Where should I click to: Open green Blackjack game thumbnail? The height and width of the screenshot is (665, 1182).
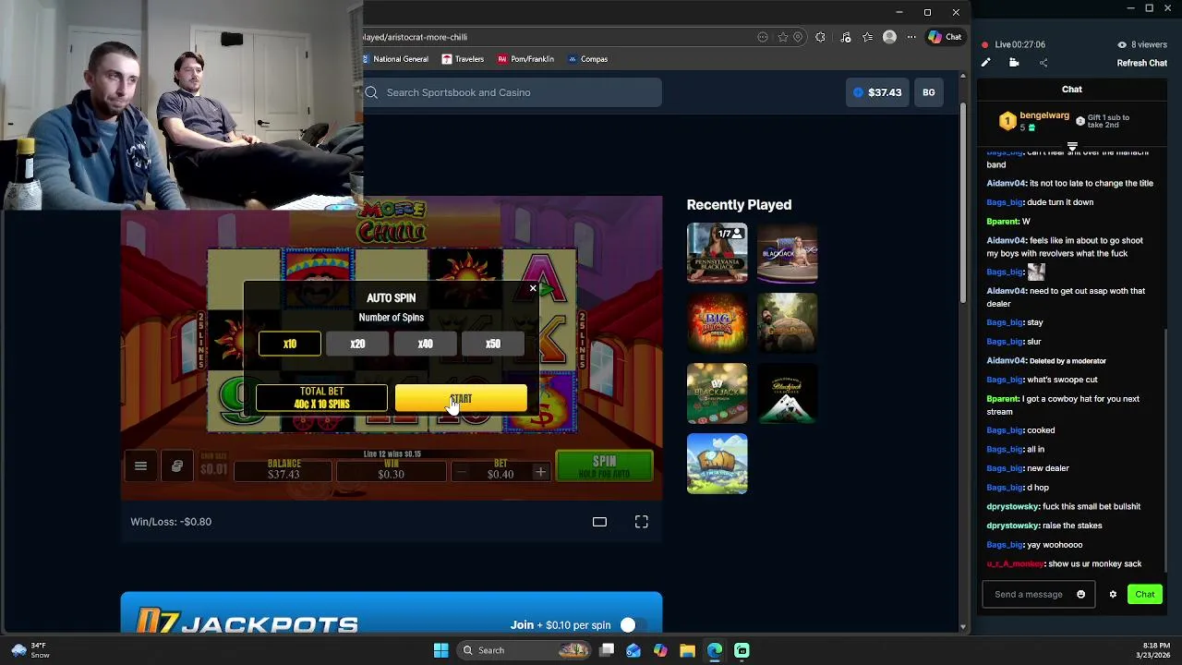pyautogui.click(x=717, y=393)
